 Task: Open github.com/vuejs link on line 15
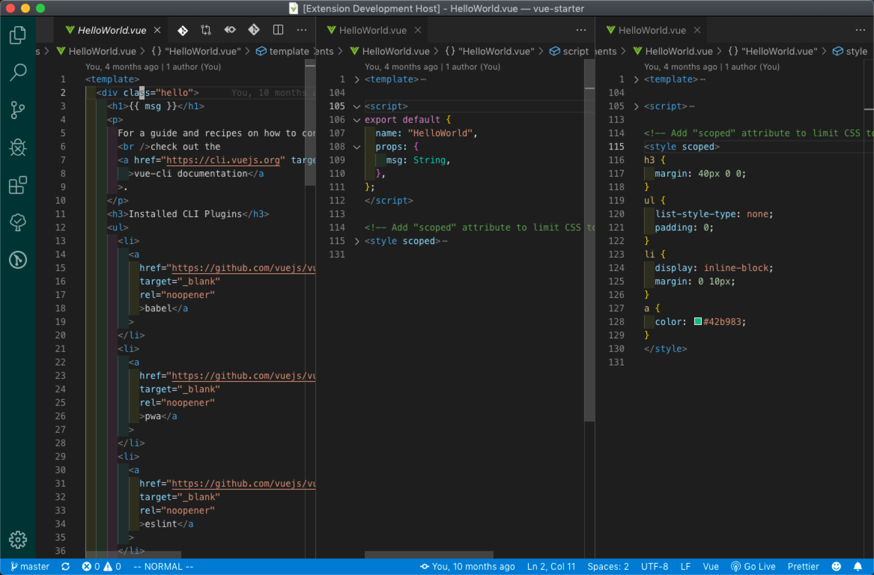[x=243, y=268]
